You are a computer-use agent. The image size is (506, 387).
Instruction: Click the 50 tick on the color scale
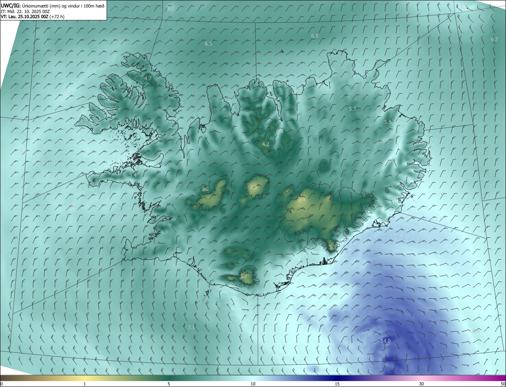503,384
